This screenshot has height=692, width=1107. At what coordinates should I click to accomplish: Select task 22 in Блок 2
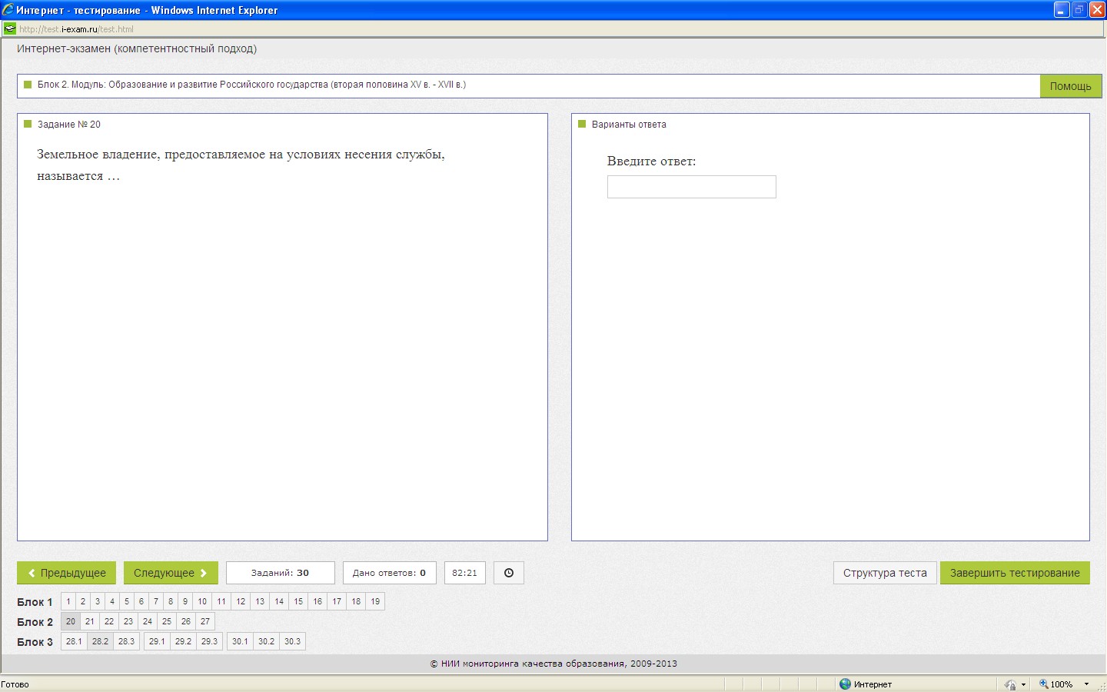coord(109,621)
